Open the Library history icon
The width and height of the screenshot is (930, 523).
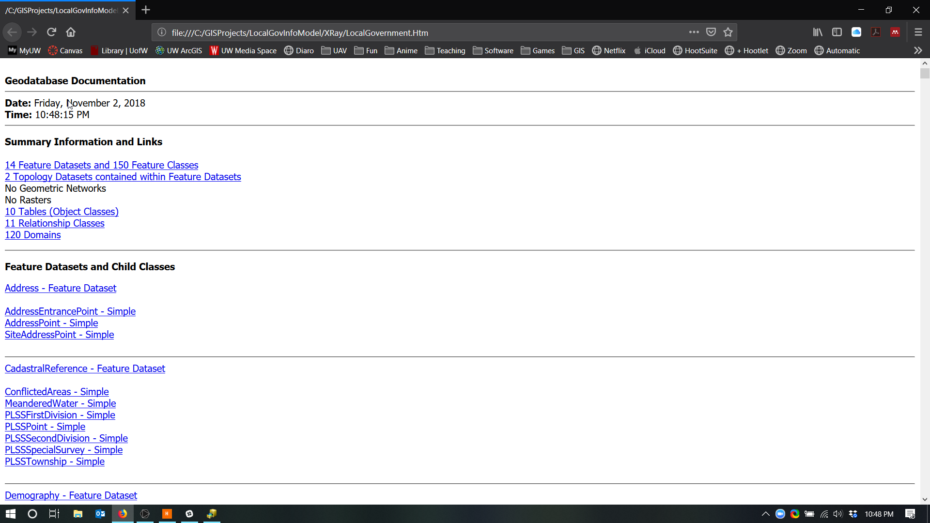(x=818, y=32)
